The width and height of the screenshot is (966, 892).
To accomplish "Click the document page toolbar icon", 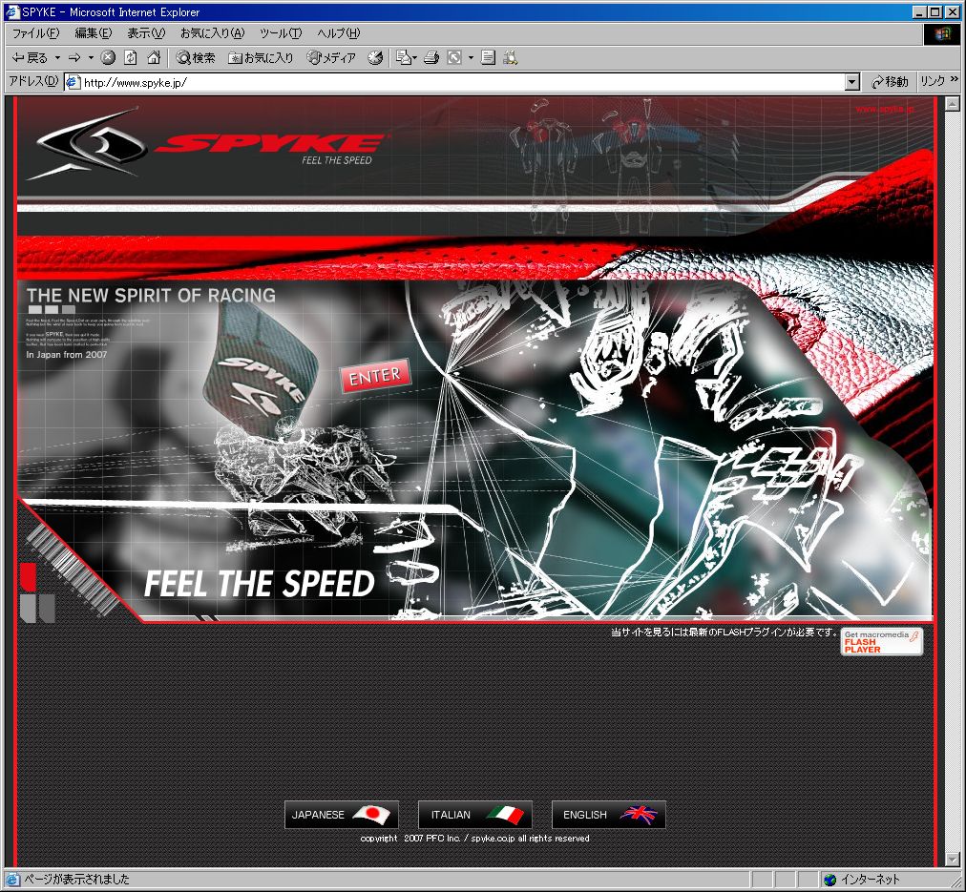I will click(488, 58).
